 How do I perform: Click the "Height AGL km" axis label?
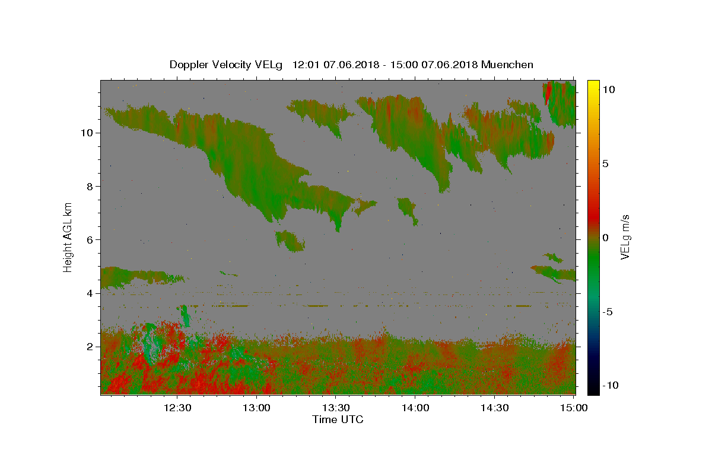68,236
